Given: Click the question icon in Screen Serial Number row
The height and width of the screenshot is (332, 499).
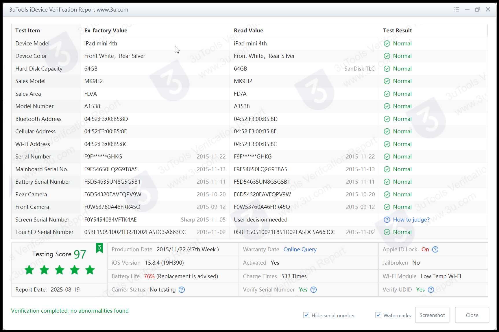Looking at the screenshot, I should click(x=387, y=220).
